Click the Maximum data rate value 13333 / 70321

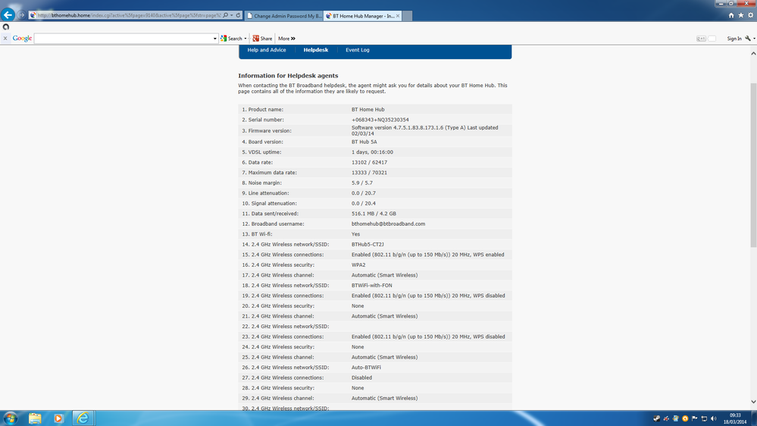(369, 173)
